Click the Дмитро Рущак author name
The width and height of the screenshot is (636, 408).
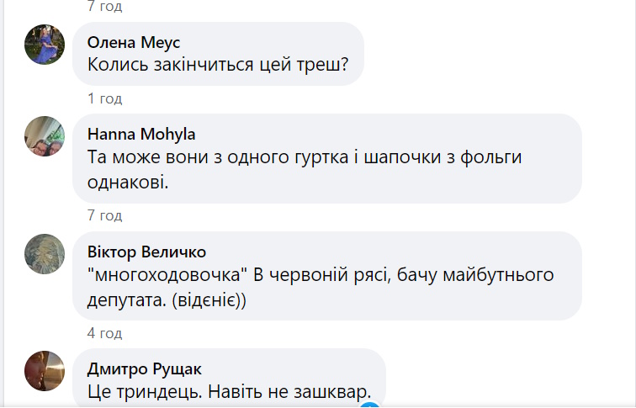(x=145, y=368)
